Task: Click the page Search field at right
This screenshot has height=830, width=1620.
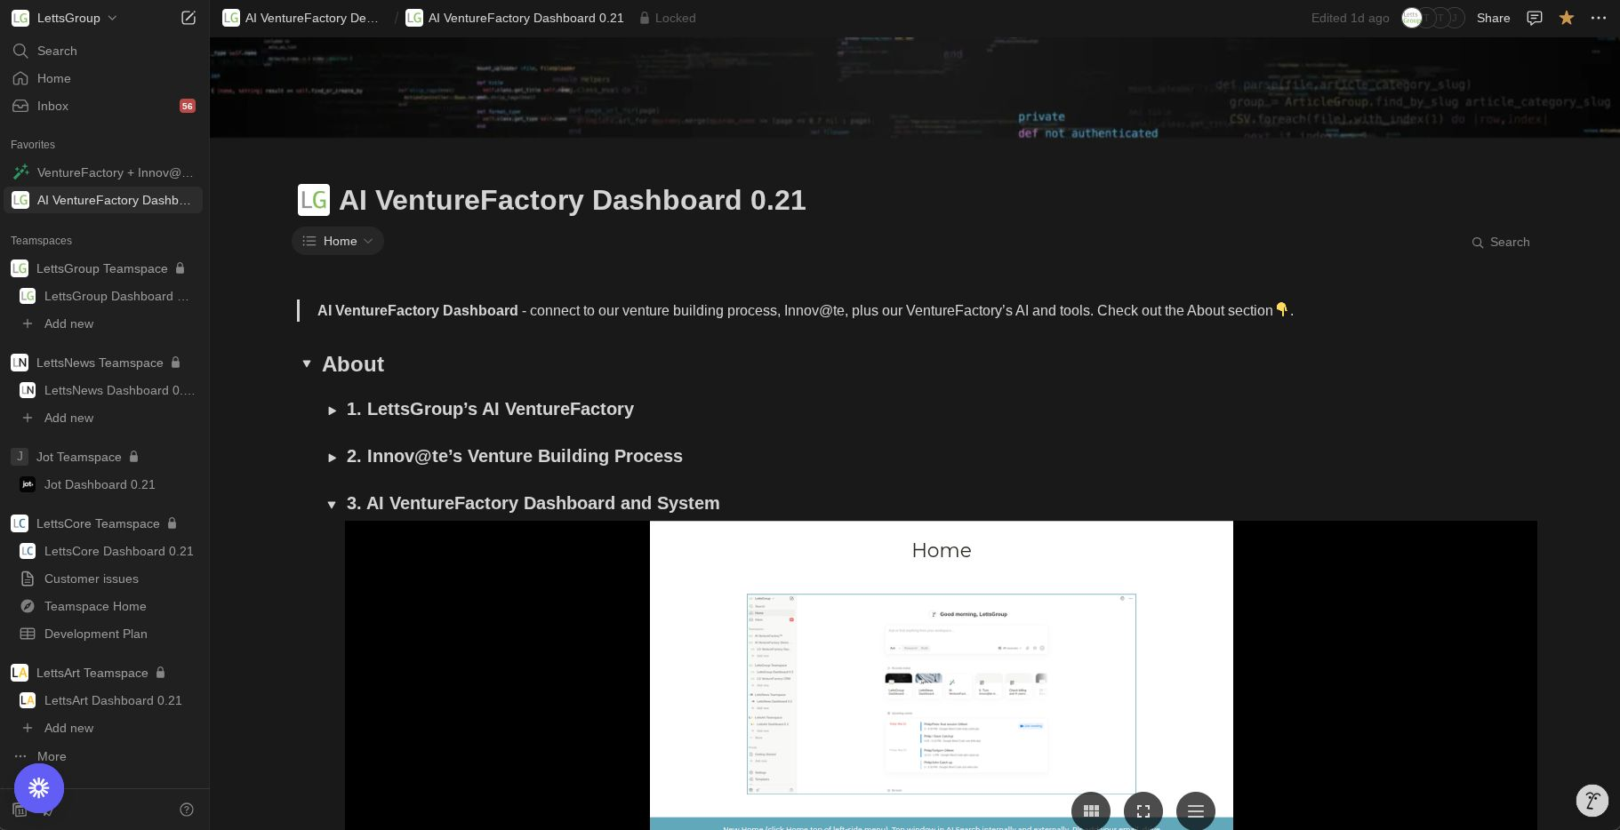Action: click(x=1501, y=242)
